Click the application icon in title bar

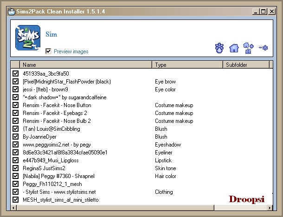pyautogui.click(x=12, y=12)
